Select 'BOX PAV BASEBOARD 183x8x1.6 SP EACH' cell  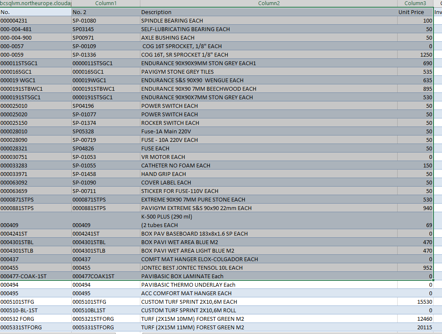(x=269, y=233)
